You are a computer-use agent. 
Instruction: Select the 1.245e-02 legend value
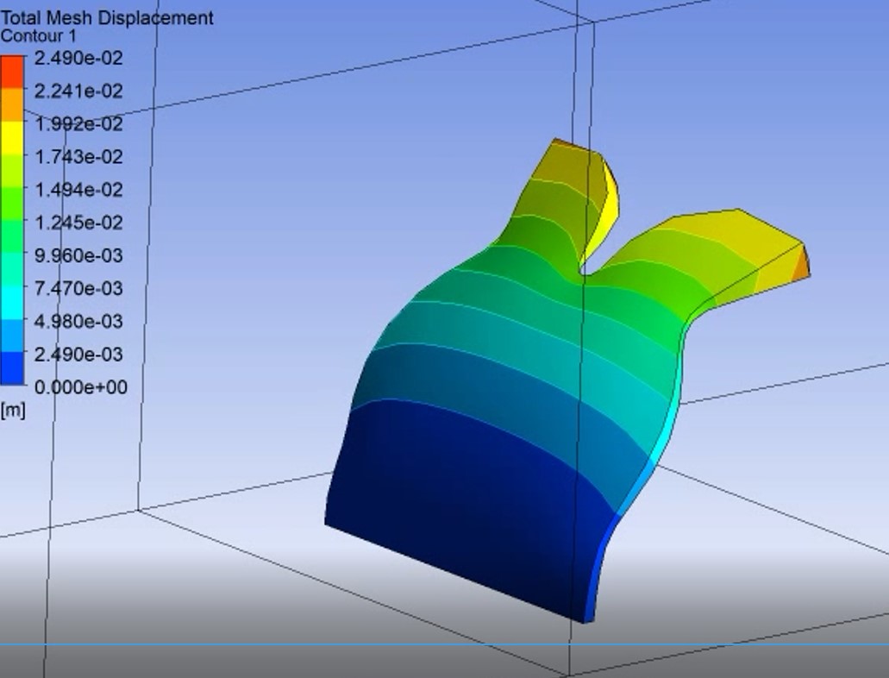click(78, 223)
